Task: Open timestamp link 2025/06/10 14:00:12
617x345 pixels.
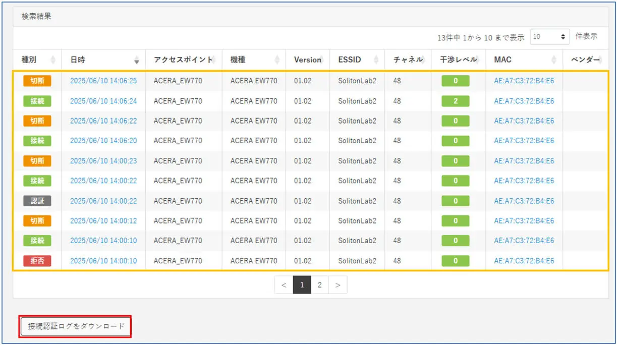Action: pos(103,220)
